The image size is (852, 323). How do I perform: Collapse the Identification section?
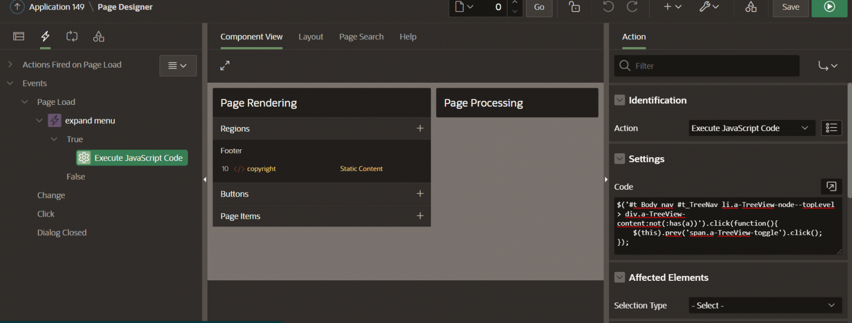click(x=620, y=100)
